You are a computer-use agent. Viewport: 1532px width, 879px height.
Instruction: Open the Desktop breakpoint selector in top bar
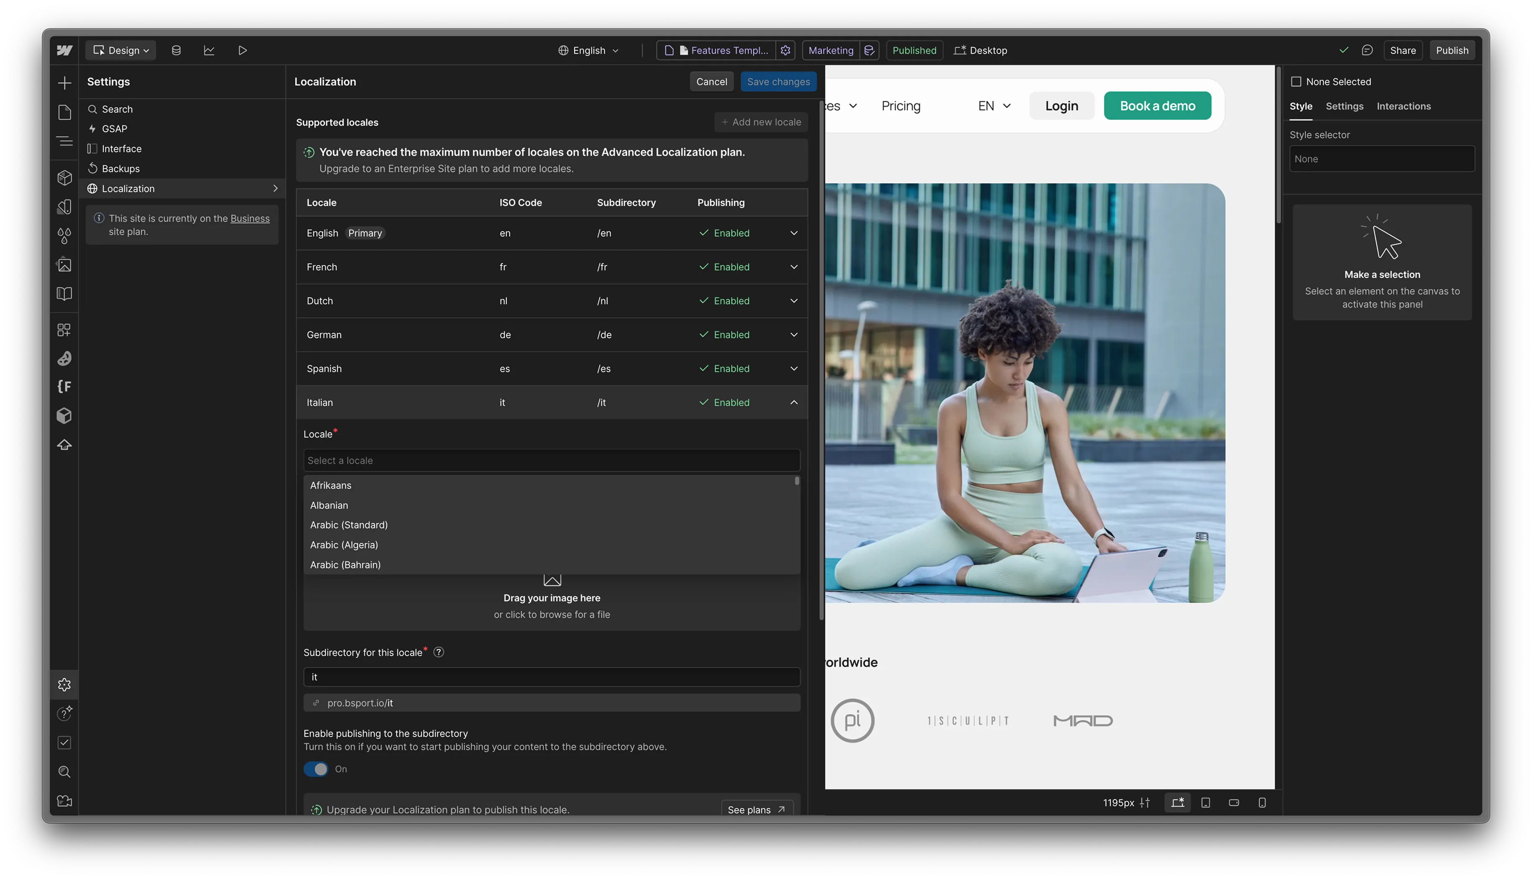tap(980, 50)
